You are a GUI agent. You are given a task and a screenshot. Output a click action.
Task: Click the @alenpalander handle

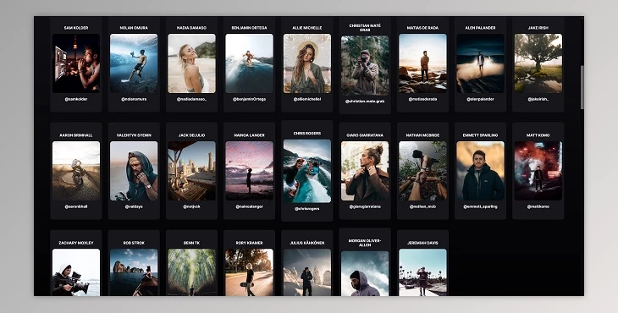pos(481,99)
